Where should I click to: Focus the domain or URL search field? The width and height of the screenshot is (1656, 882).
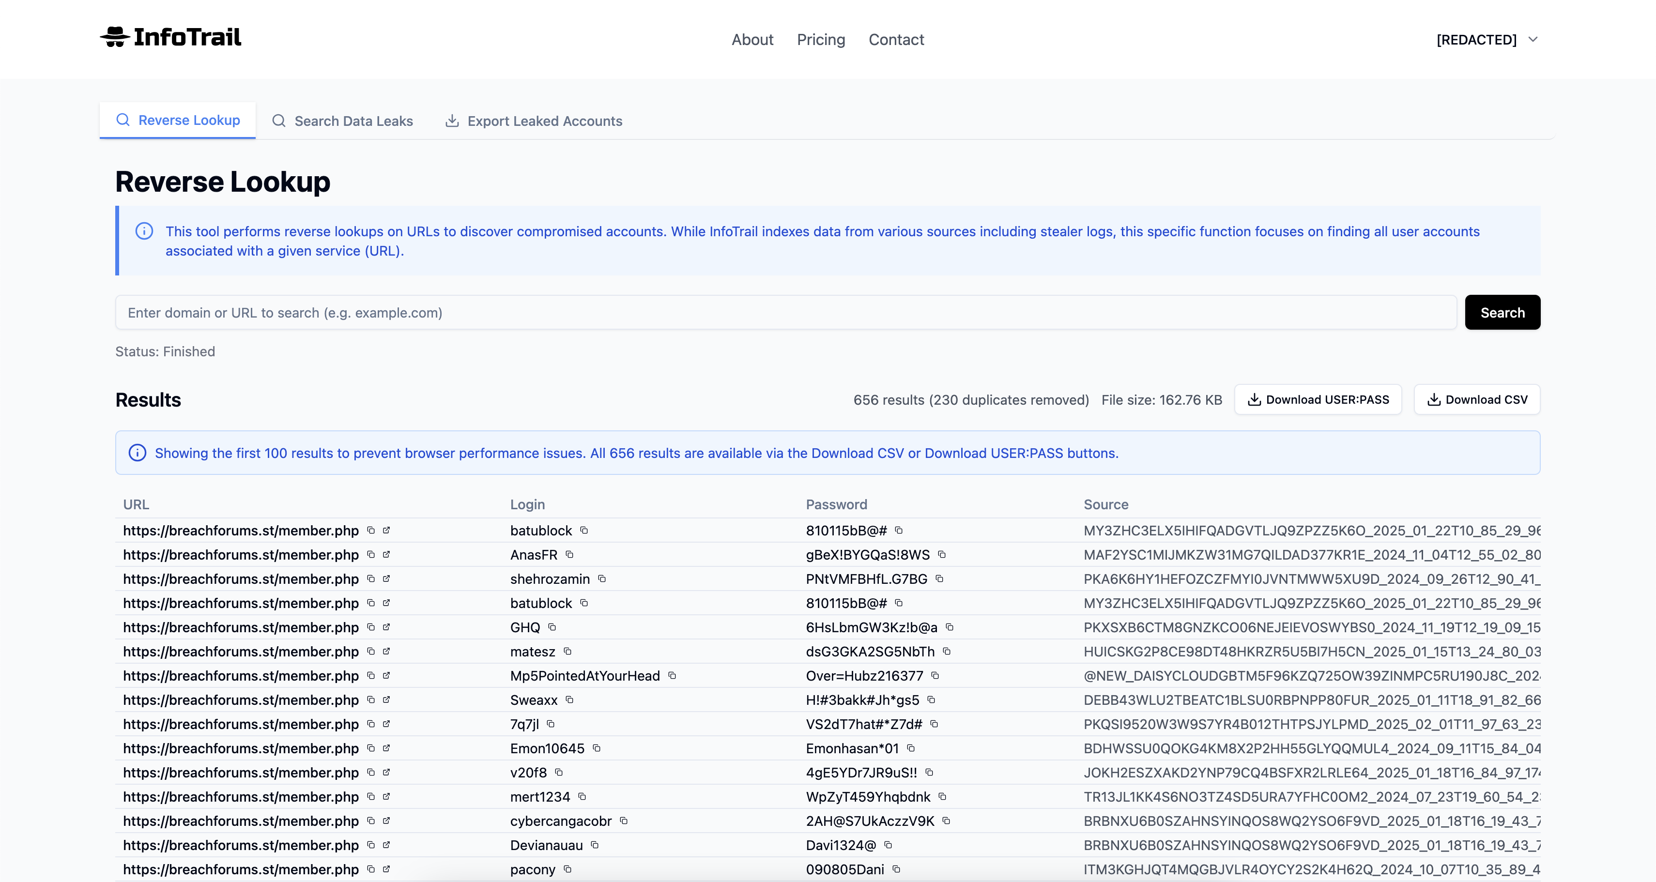point(785,312)
